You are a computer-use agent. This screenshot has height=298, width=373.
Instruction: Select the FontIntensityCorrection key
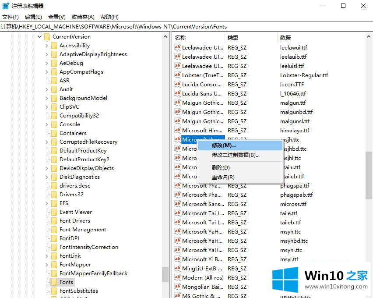tap(89, 247)
